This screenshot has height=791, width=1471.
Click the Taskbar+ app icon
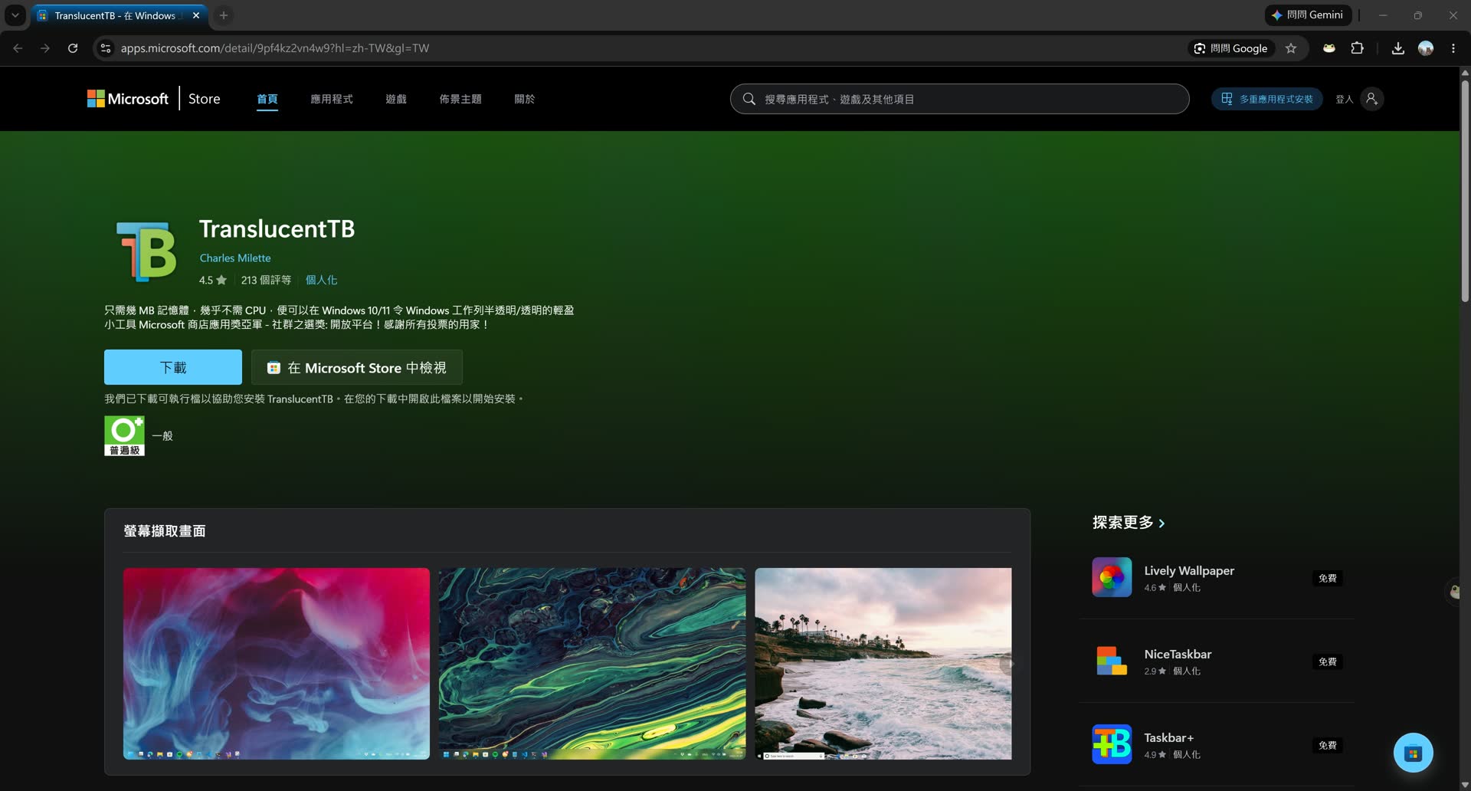point(1112,744)
